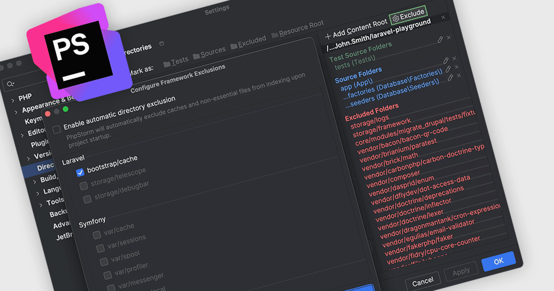Select Keymap in the Settings sidebar
Image resolution: width=554 pixels, height=291 pixels.
[34, 121]
